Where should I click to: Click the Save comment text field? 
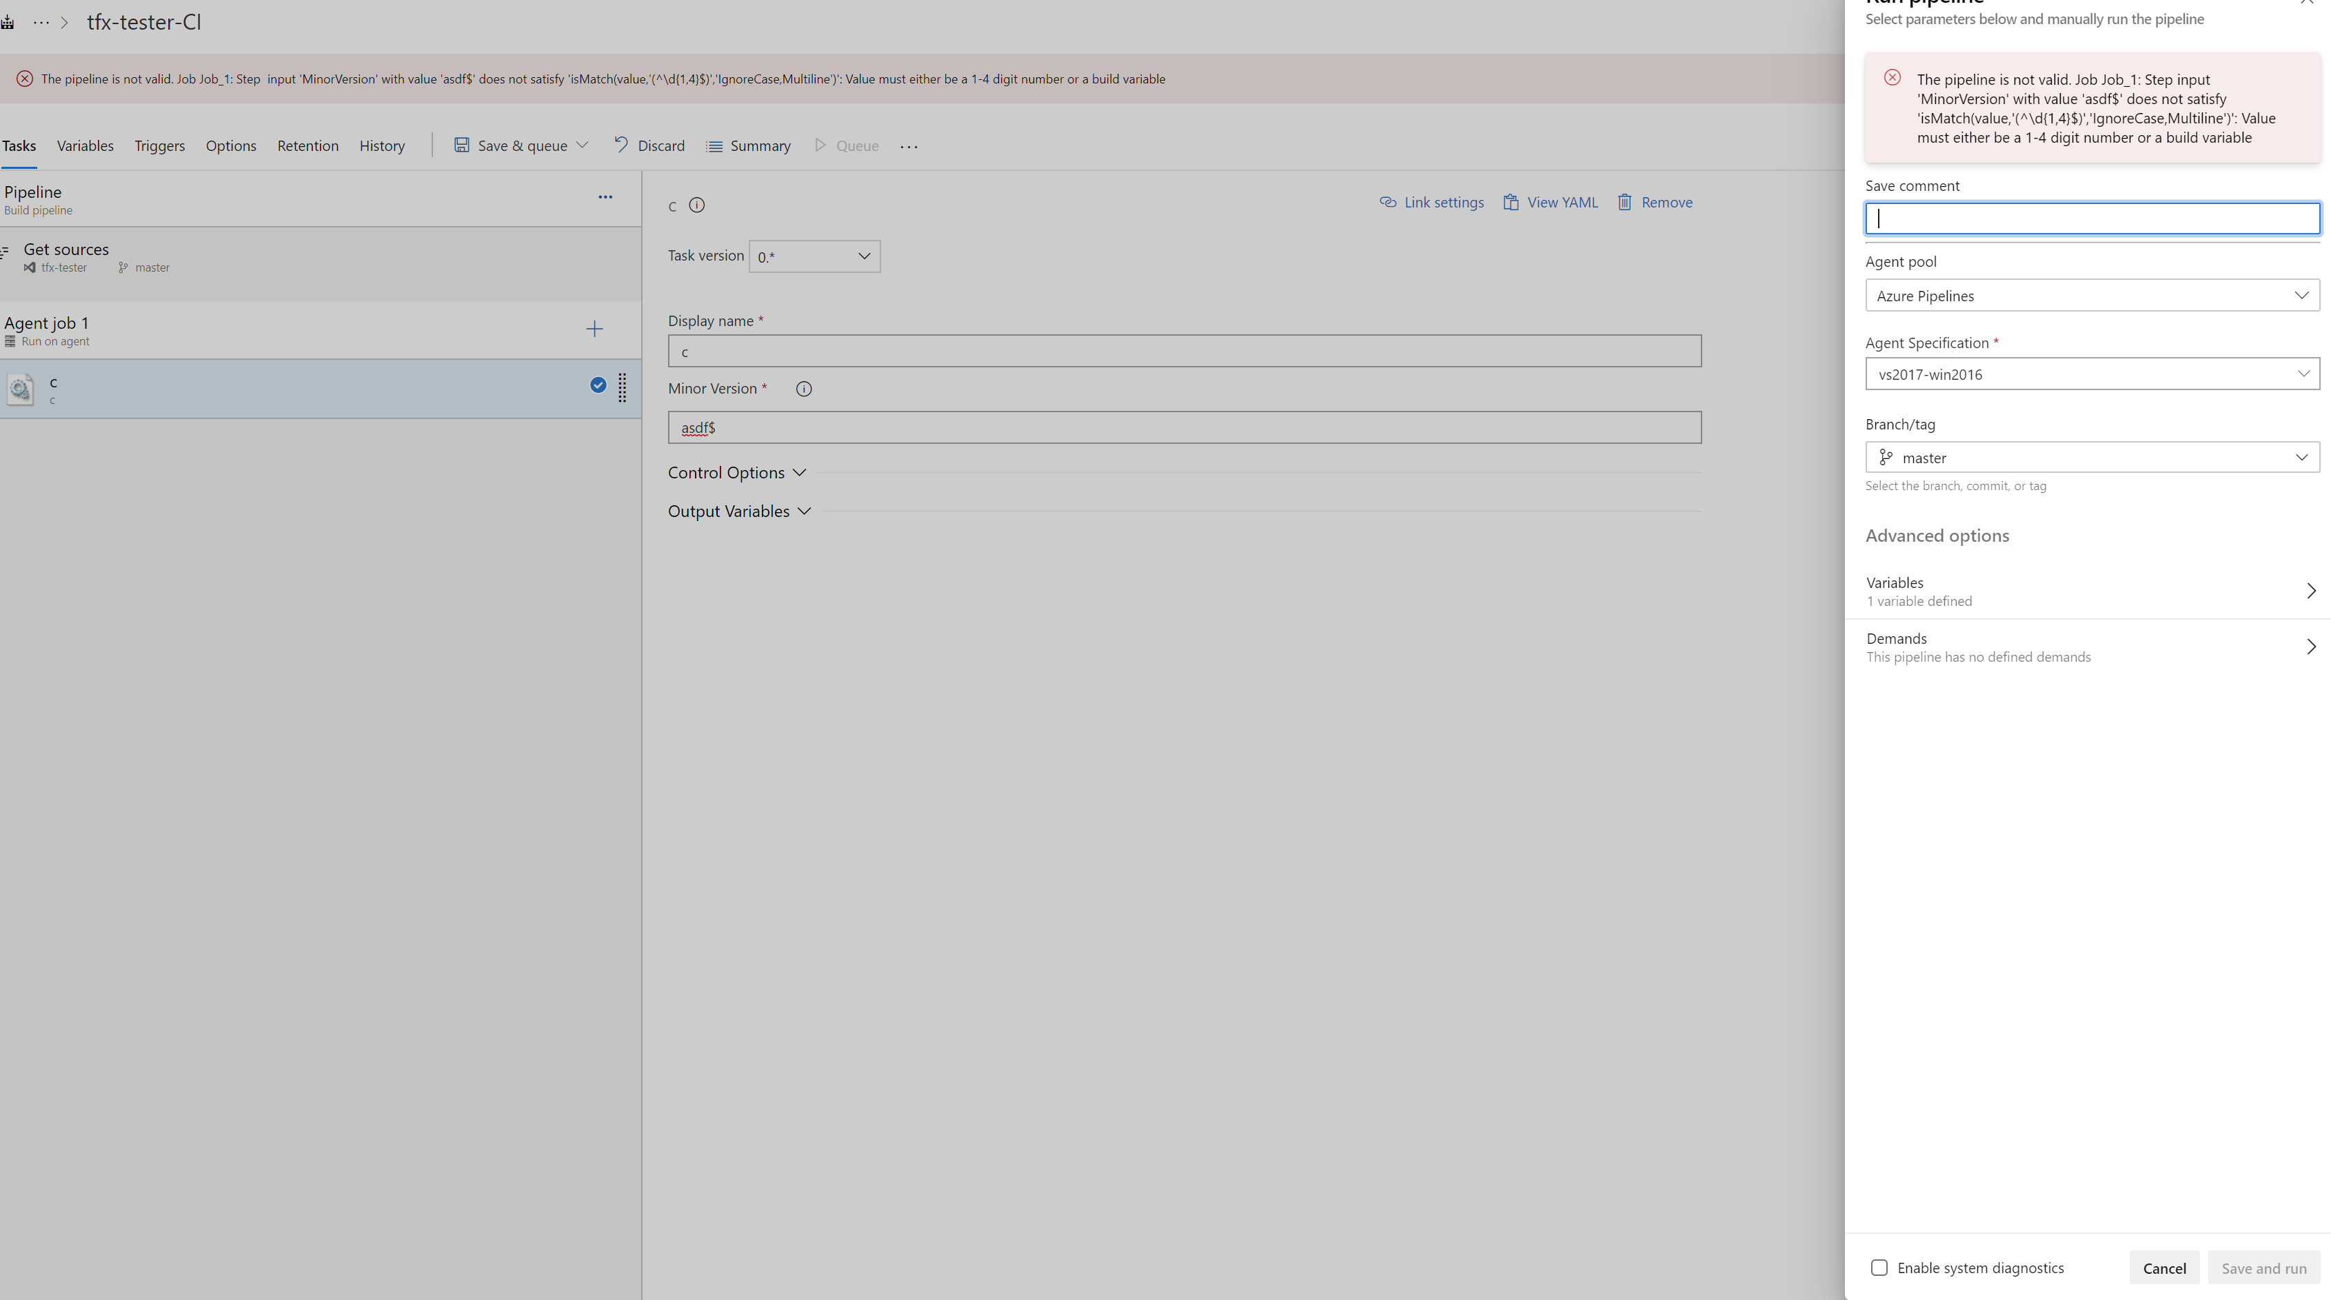(2092, 219)
